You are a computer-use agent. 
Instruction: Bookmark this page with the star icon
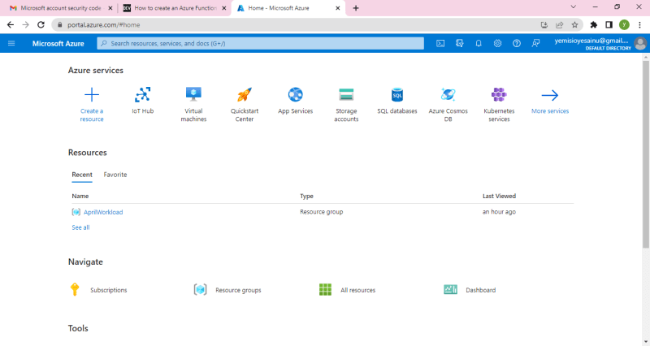574,25
